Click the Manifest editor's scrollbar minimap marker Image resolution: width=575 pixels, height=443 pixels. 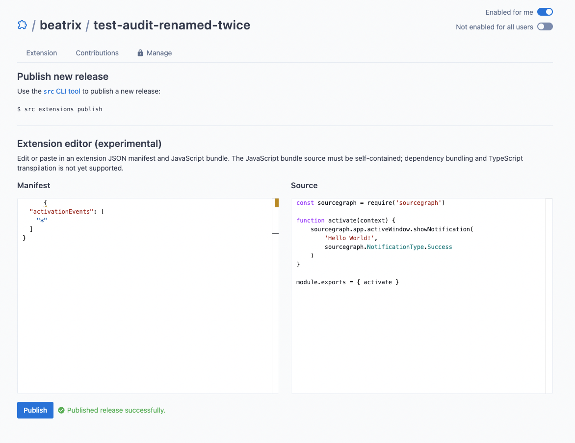(277, 202)
